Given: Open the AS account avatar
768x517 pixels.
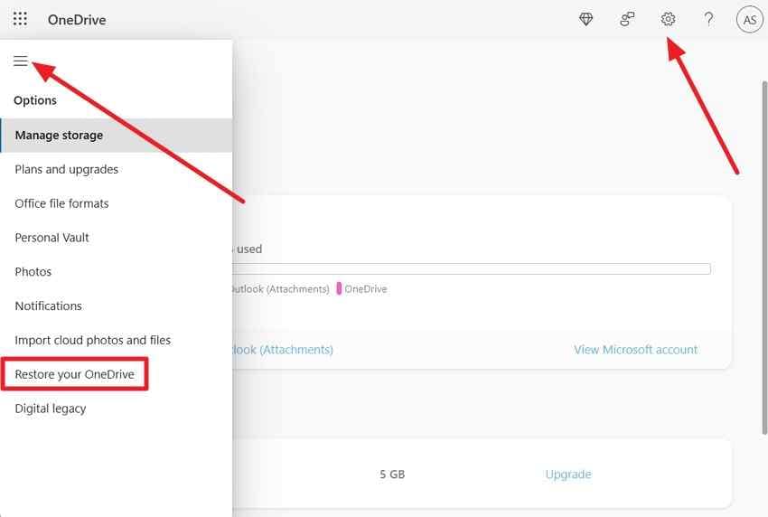Looking at the screenshot, I should coord(749,20).
